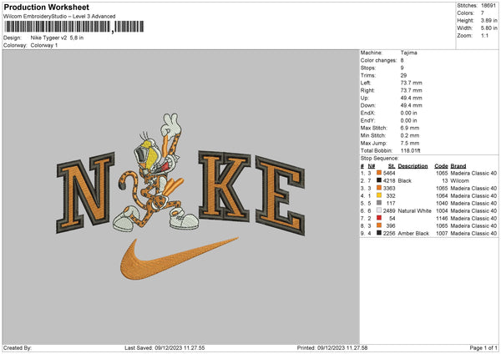Click the Up: label

point(365,98)
